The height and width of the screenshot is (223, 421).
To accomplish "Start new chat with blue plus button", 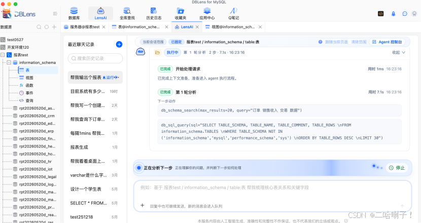I will click(x=119, y=45).
